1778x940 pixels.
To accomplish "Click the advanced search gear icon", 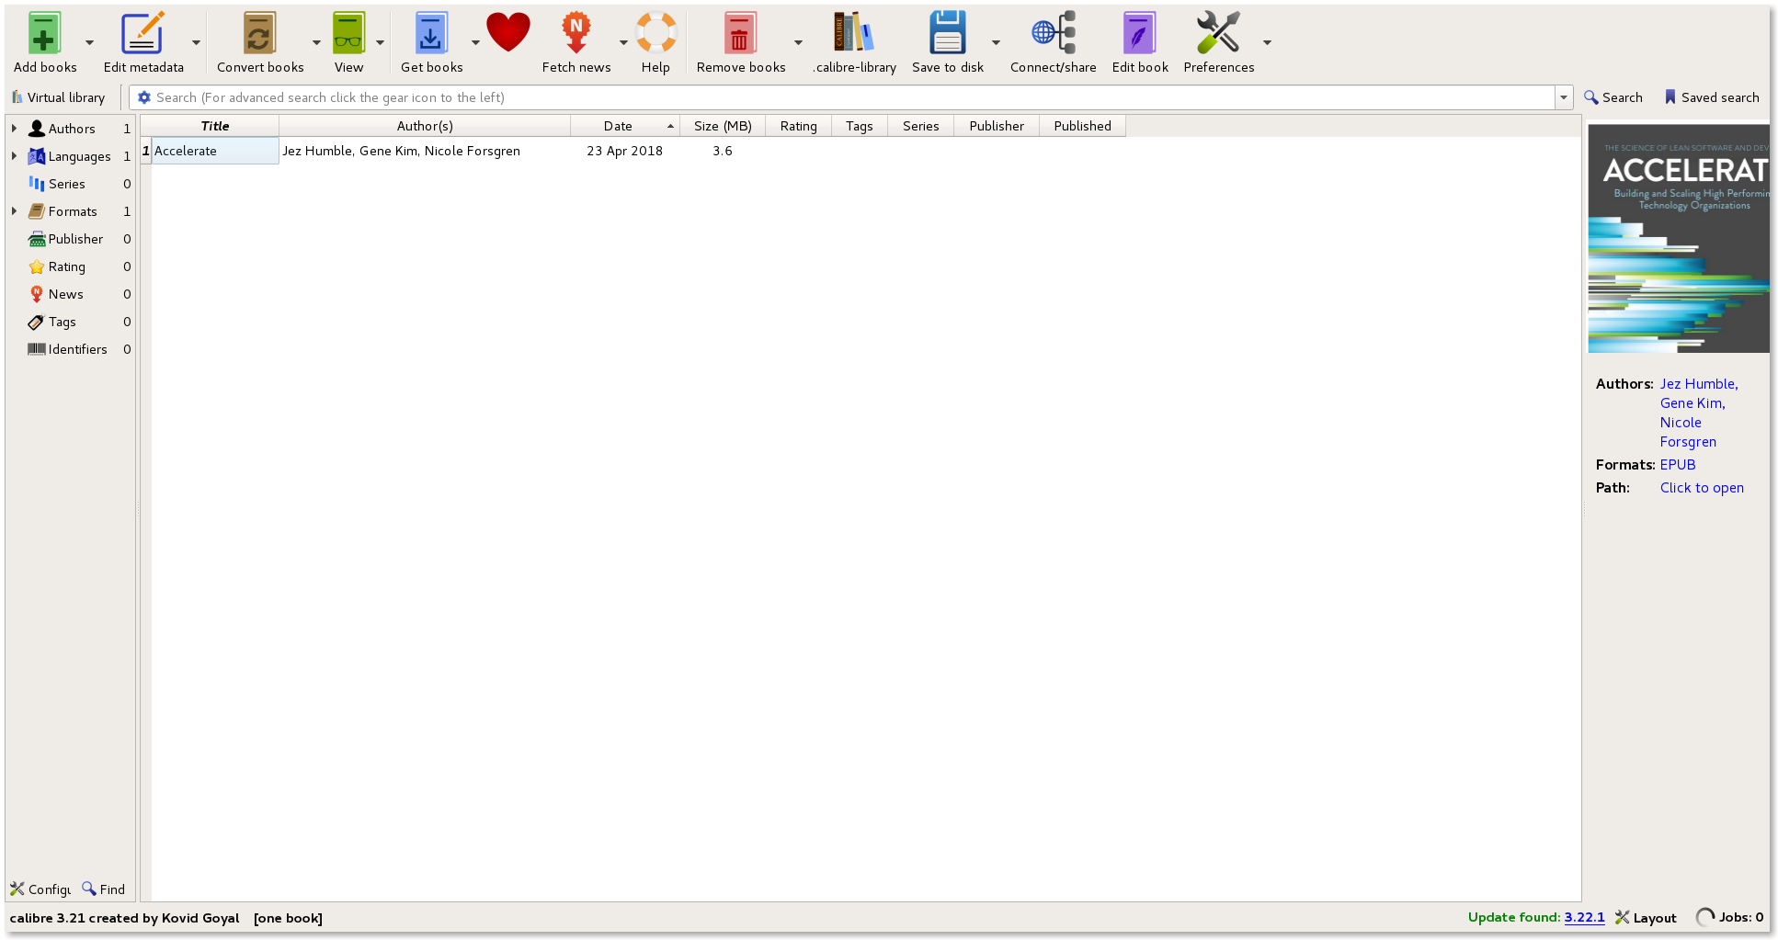I will 144,97.
